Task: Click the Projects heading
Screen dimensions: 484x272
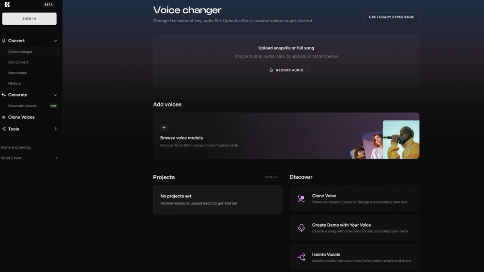Action: click(164, 177)
